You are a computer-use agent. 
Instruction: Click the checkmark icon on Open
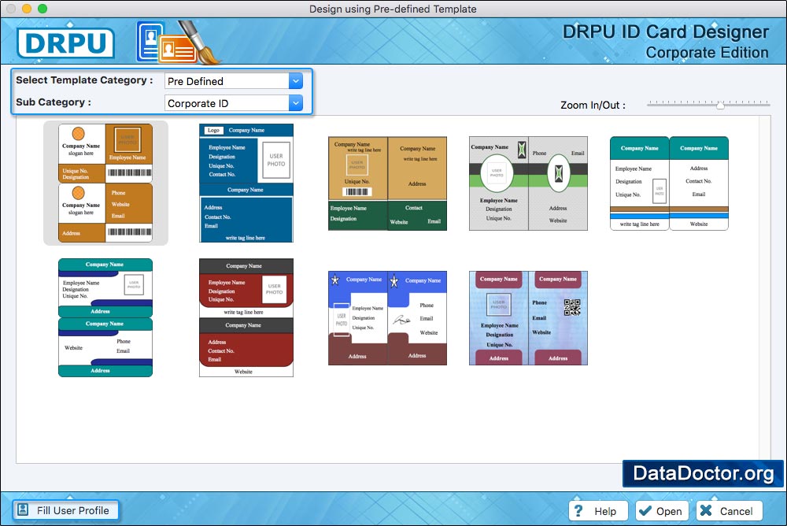(x=645, y=510)
